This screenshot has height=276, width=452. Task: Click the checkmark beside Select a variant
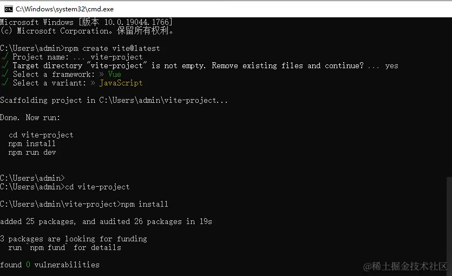4,83
